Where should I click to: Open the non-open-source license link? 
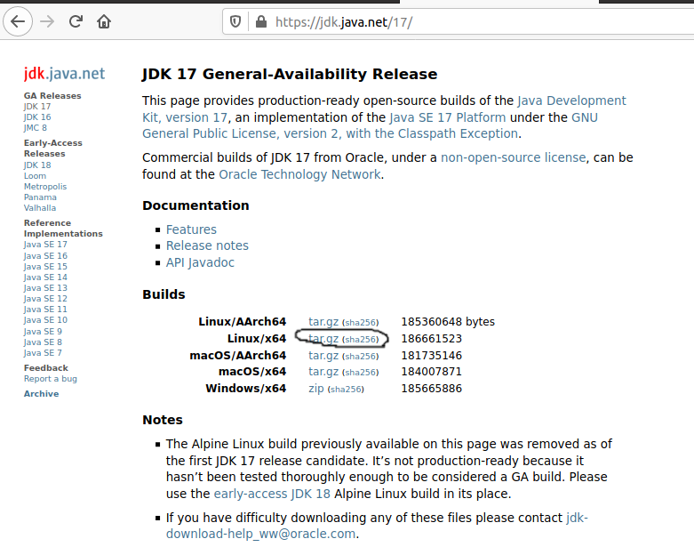click(513, 157)
